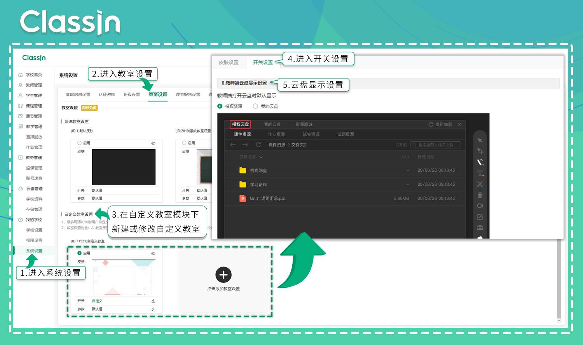
Task: Switch to 皮肤设置 tab
Action: pos(229,62)
